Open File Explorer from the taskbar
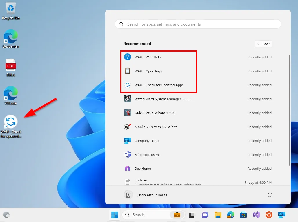Viewport: 298px width, 222px height. pos(218,215)
